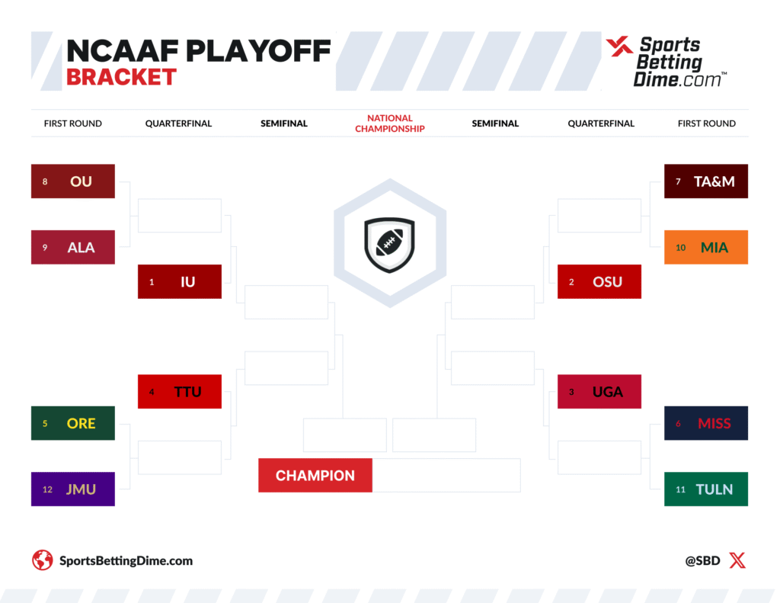This screenshot has height=603, width=780.
Task: Click the National Championship column heading
Action: tap(389, 123)
